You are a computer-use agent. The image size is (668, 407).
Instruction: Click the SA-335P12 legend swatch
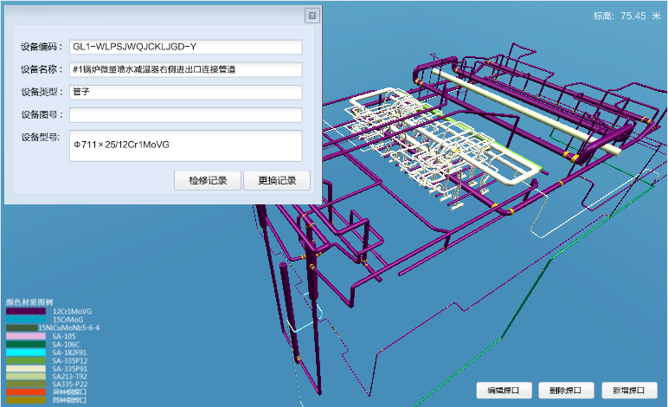[26, 360]
